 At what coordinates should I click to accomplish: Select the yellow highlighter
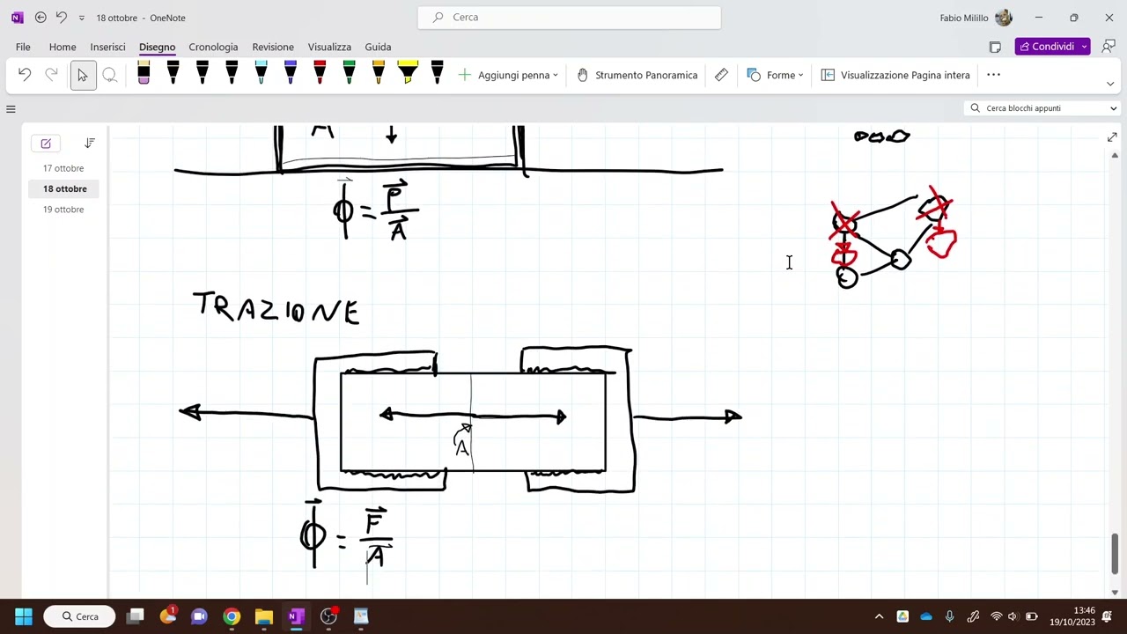pos(408,73)
